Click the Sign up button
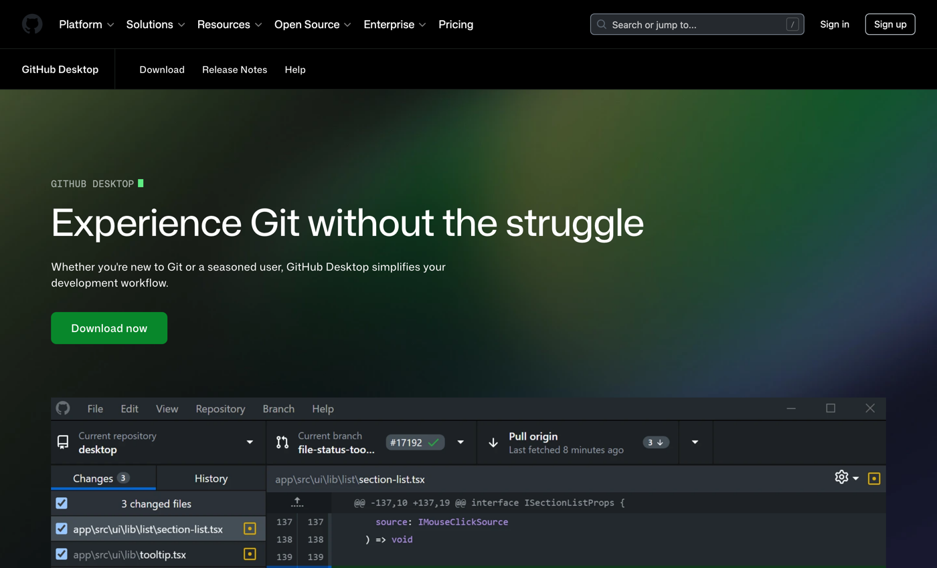This screenshot has height=568, width=937. pos(890,24)
